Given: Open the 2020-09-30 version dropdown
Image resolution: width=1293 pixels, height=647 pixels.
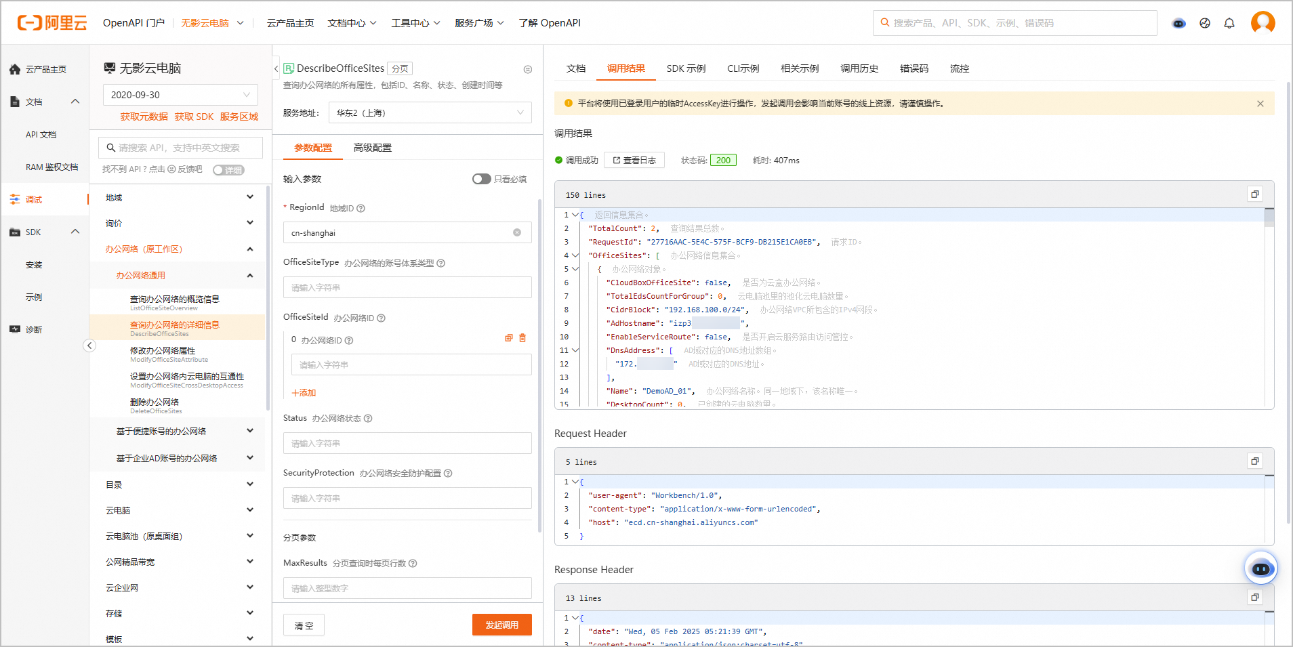Looking at the screenshot, I should (x=180, y=95).
